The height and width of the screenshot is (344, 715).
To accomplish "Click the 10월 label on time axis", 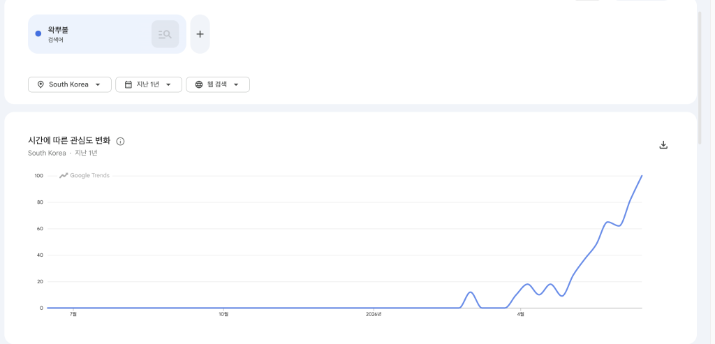I will (x=223, y=314).
